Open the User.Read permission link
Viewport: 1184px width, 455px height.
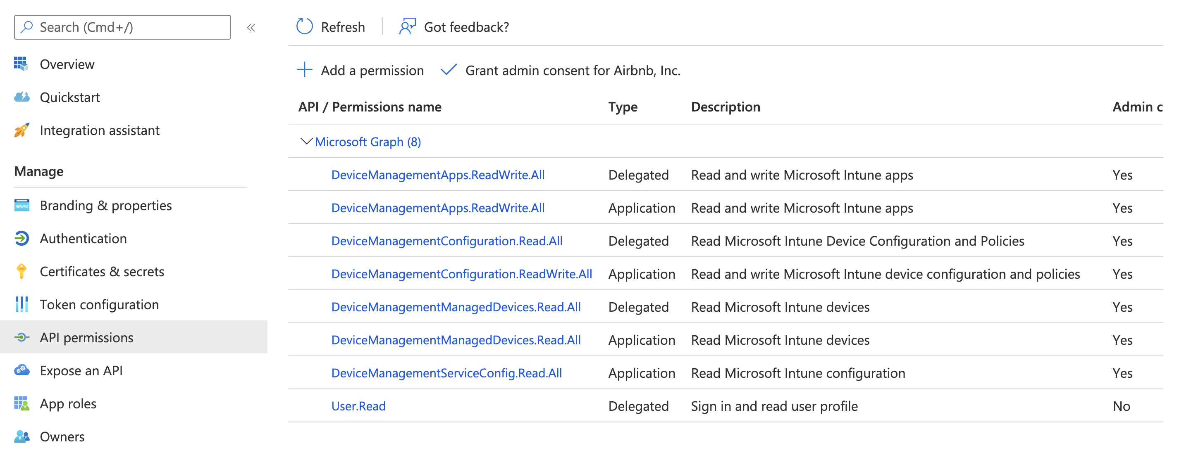(x=358, y=406)
